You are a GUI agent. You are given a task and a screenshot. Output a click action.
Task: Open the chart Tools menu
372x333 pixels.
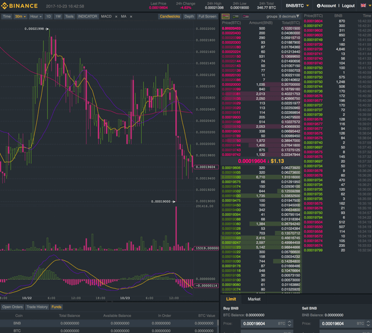(x=69, y=17)
